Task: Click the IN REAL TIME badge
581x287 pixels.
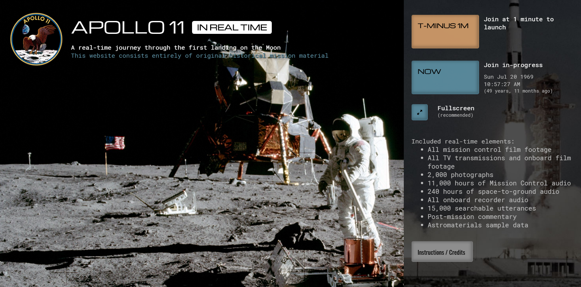Action: click(x=232, y=27)
